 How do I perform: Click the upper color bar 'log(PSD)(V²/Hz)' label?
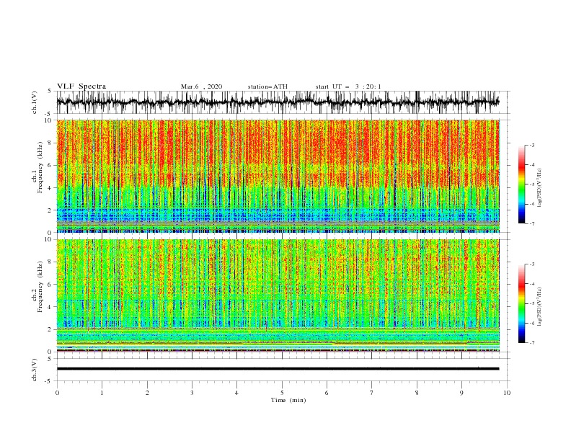539,188
